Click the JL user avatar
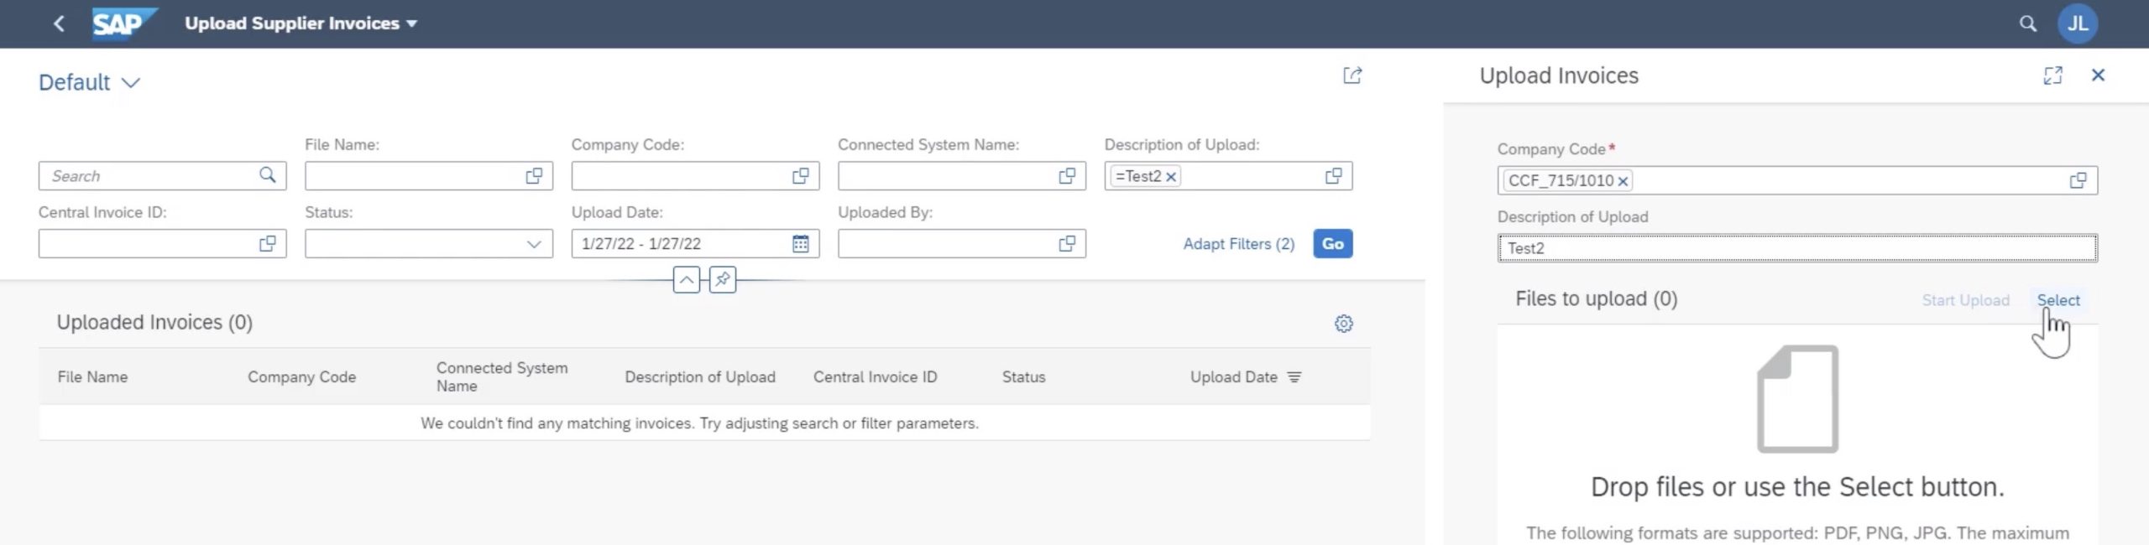Screen dimensions: 2149x545 (2077, 23)
